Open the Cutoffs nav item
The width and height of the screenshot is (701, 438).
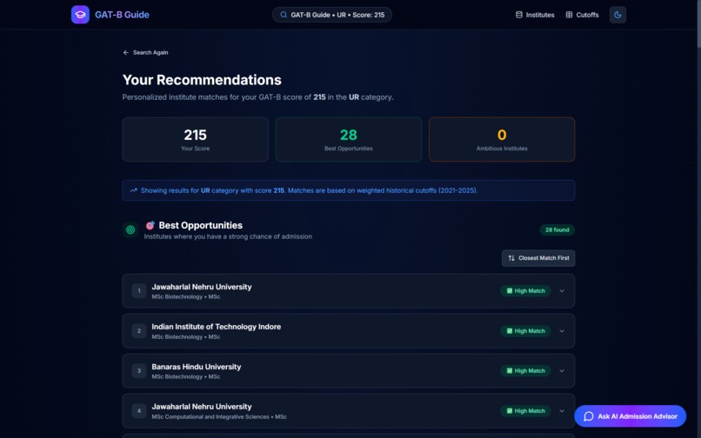point(582,15)
